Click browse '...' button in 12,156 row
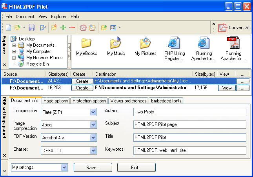Screen dimensions: 253x177 pos(243,88)
